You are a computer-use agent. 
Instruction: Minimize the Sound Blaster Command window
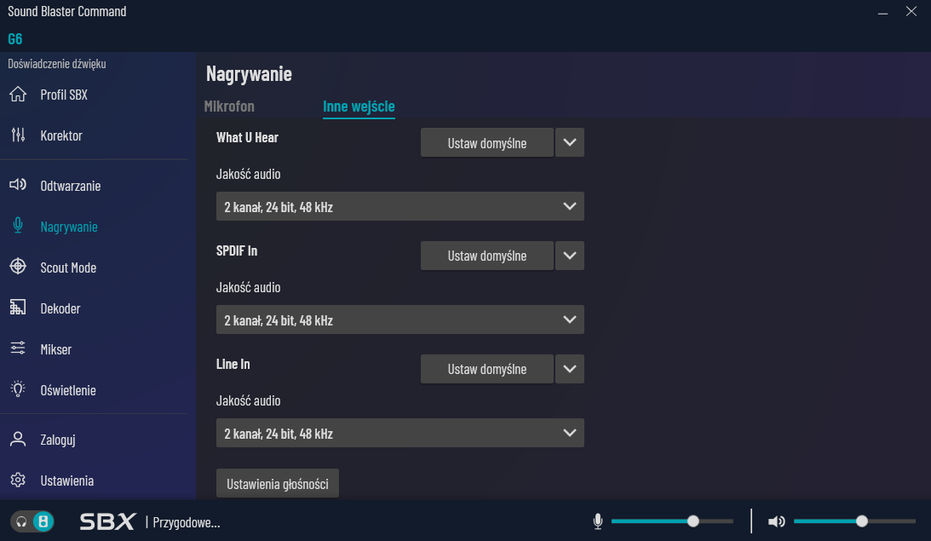(x=883, y=12)
